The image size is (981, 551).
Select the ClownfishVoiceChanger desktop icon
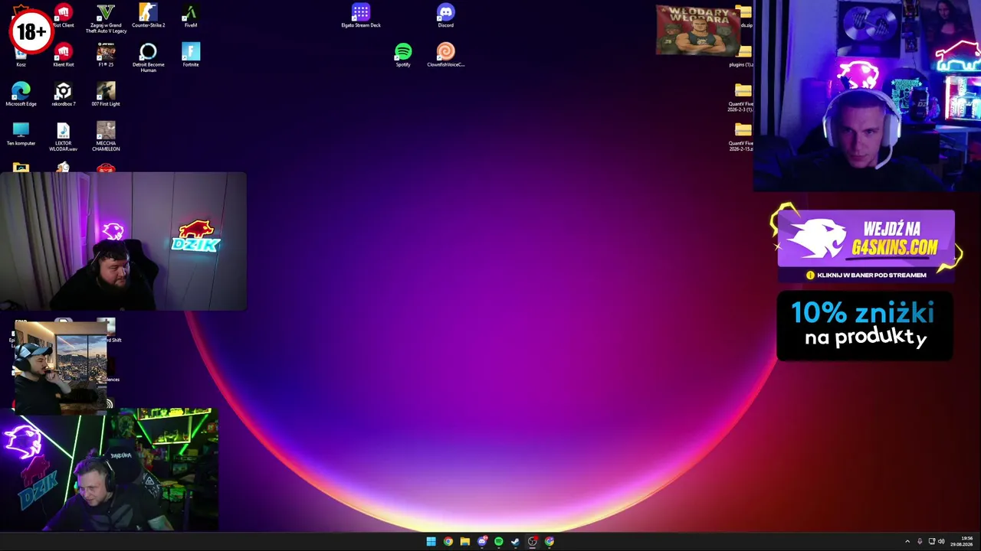coord(445,55)
